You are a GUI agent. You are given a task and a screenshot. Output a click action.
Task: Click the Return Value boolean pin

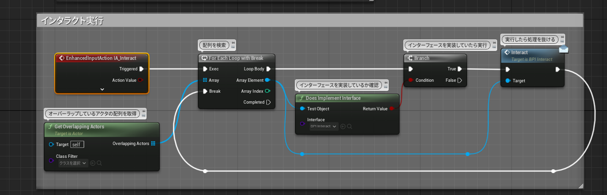[x=392, y=109]
